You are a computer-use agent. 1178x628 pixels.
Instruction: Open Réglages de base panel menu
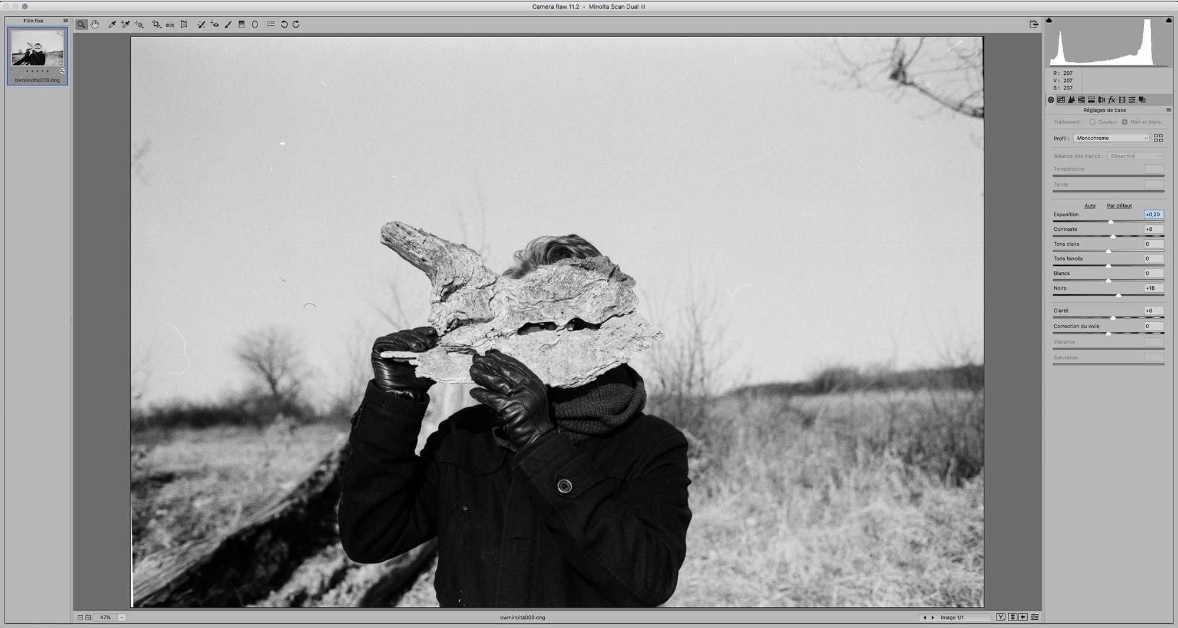(1169, 110)
